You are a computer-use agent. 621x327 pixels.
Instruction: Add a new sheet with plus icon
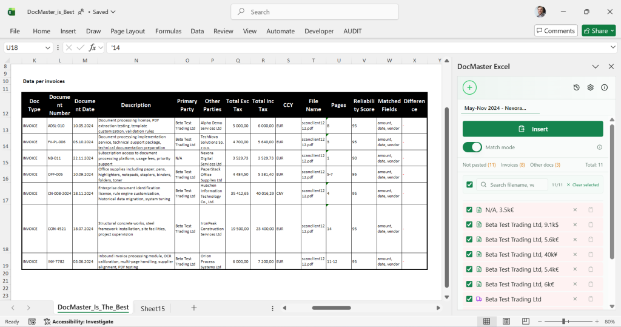(193, 308)
